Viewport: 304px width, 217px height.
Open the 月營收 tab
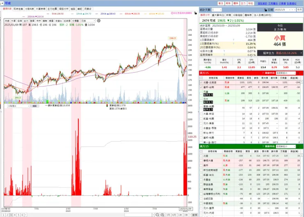(88, 9)
